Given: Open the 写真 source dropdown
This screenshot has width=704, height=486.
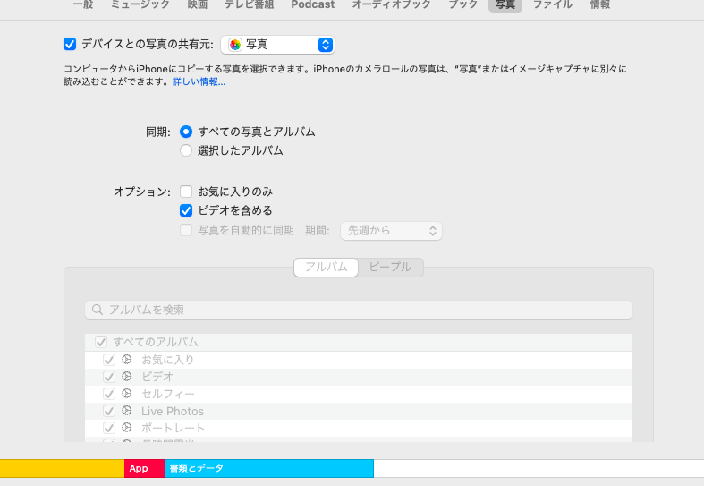Looking at the screenshot, I should coord(278,45).
